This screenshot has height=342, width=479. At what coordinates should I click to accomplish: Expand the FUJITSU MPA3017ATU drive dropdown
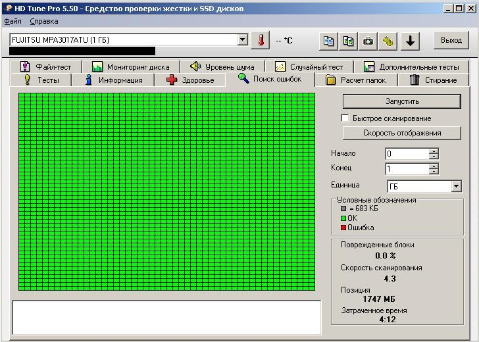click(243, 39)
